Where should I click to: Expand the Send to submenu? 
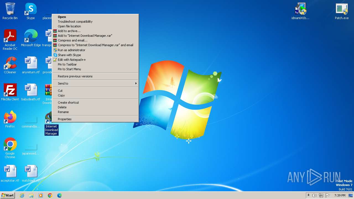pos(95,83)
